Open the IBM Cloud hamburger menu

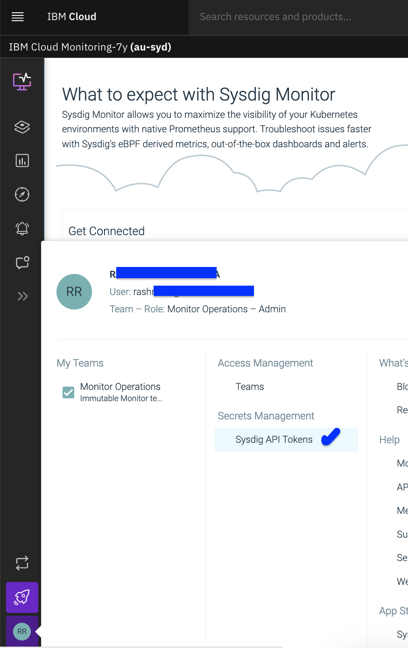point(18,17)
